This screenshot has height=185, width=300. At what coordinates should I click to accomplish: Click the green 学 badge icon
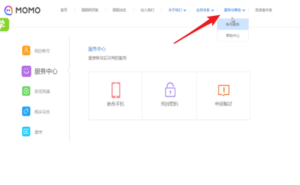[x=4, y=24]
